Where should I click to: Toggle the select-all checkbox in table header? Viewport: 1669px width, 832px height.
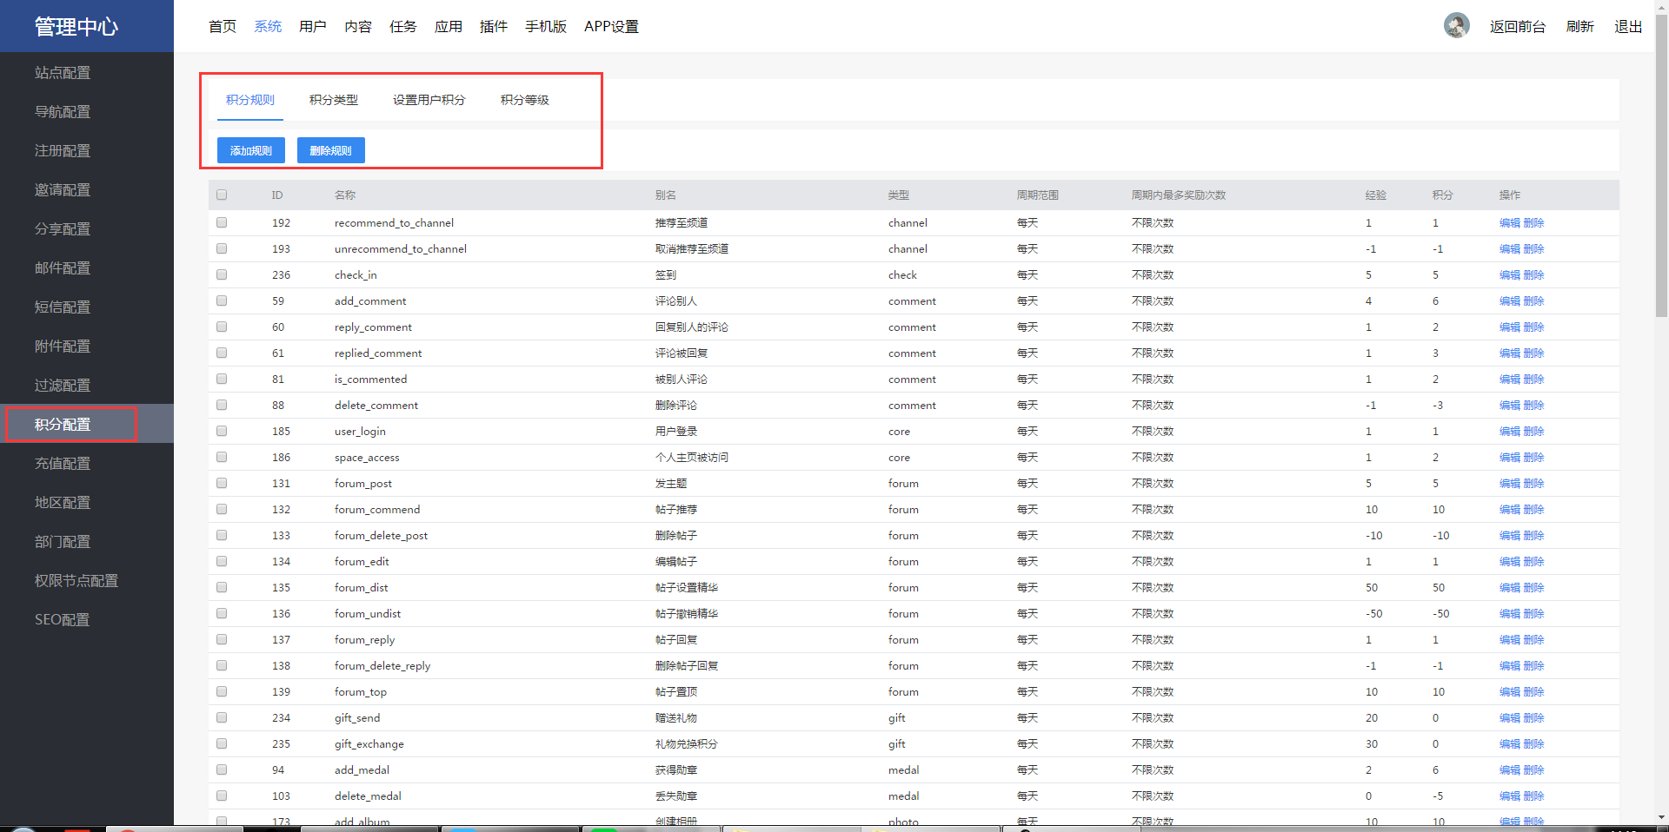[222, 195]
